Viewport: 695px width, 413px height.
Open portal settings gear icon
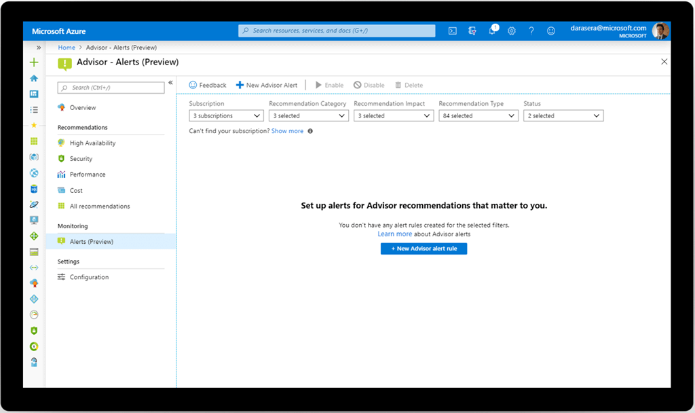[512, 31]
